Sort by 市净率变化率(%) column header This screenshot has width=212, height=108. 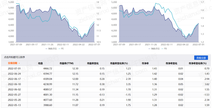pyautogui.click(x=198, y=64)
